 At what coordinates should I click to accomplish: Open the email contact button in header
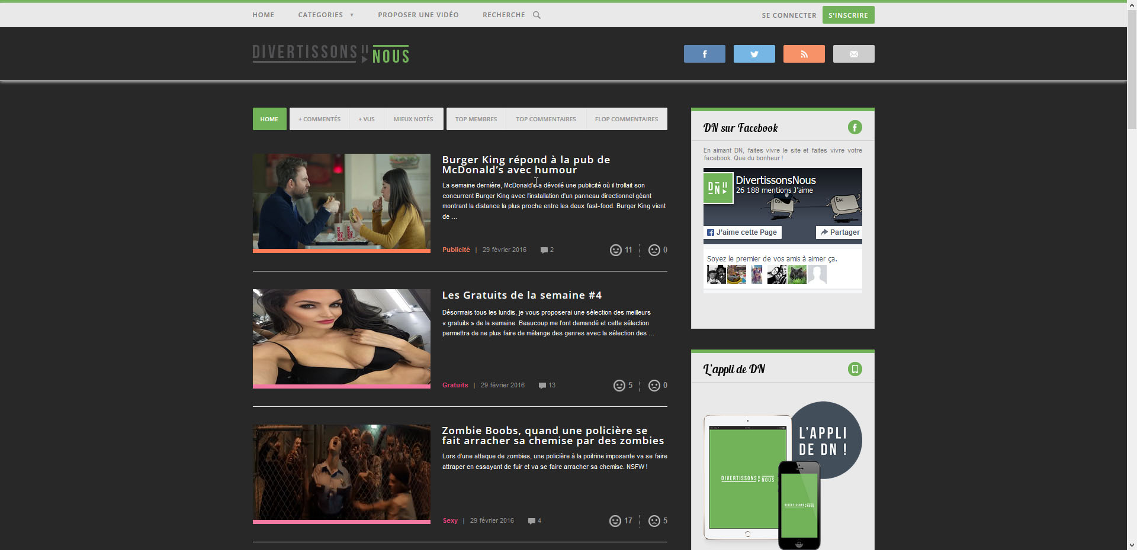[x=853, y=54]
